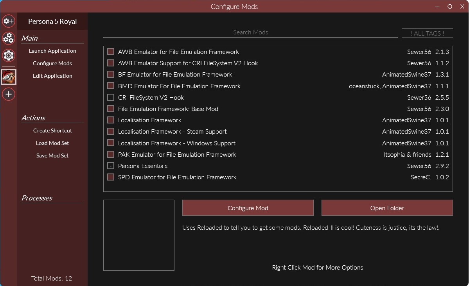Click the circled plus Add Application icon
Screen dimensions: 469x286
click(8, 95)
